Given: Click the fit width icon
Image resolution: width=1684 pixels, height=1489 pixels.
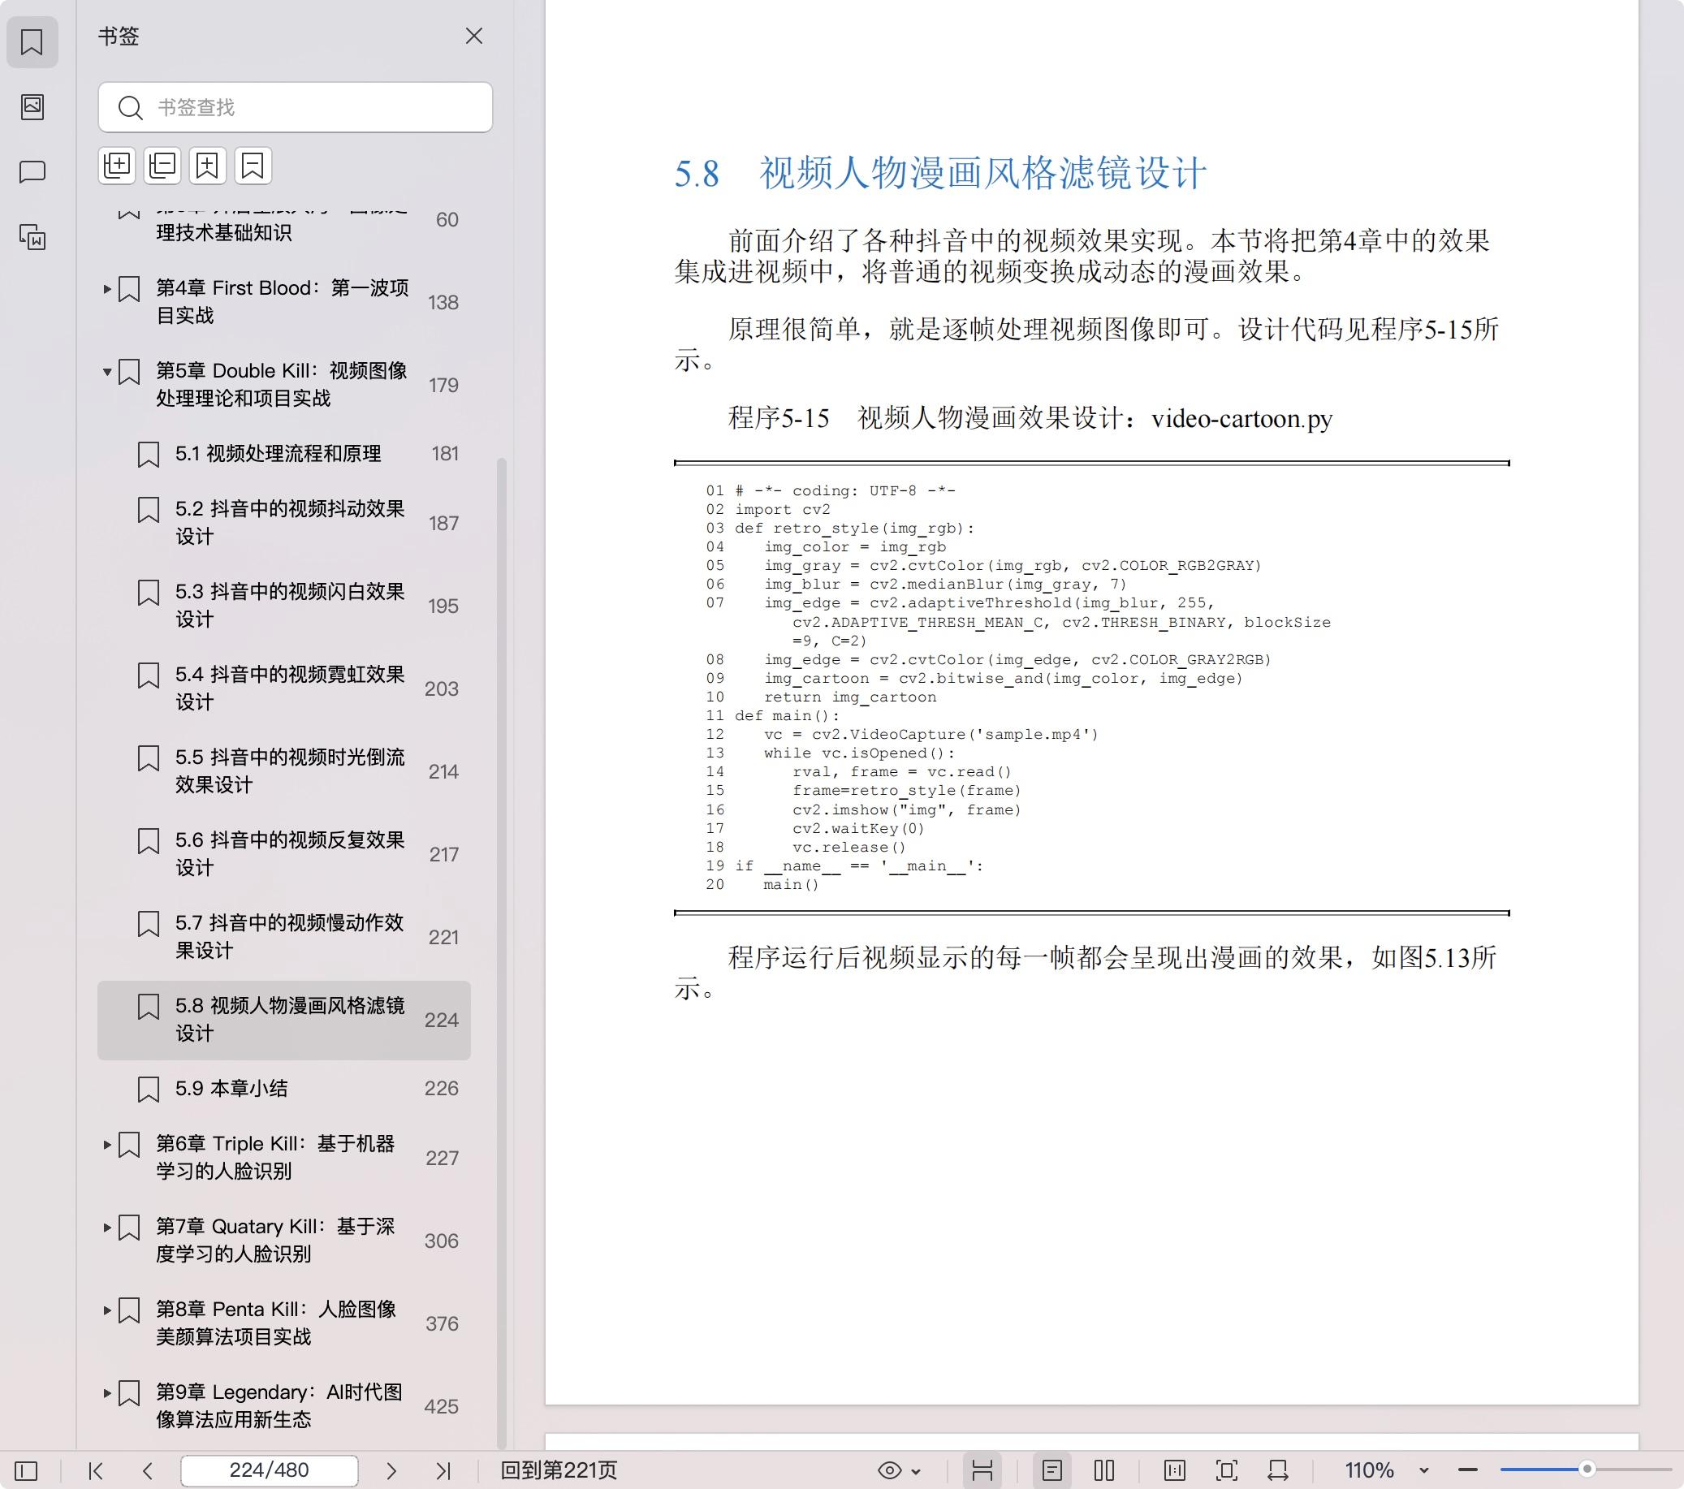Looking at the screenshot, I should click(1278, 1470).
